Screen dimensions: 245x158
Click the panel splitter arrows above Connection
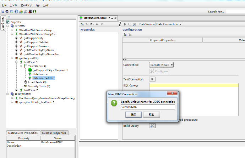[124, 60]
